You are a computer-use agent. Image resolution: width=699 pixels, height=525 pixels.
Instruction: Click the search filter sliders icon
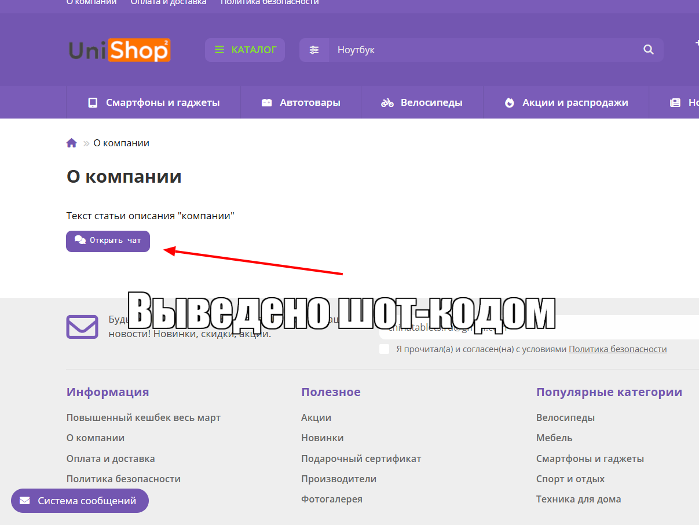314,50
